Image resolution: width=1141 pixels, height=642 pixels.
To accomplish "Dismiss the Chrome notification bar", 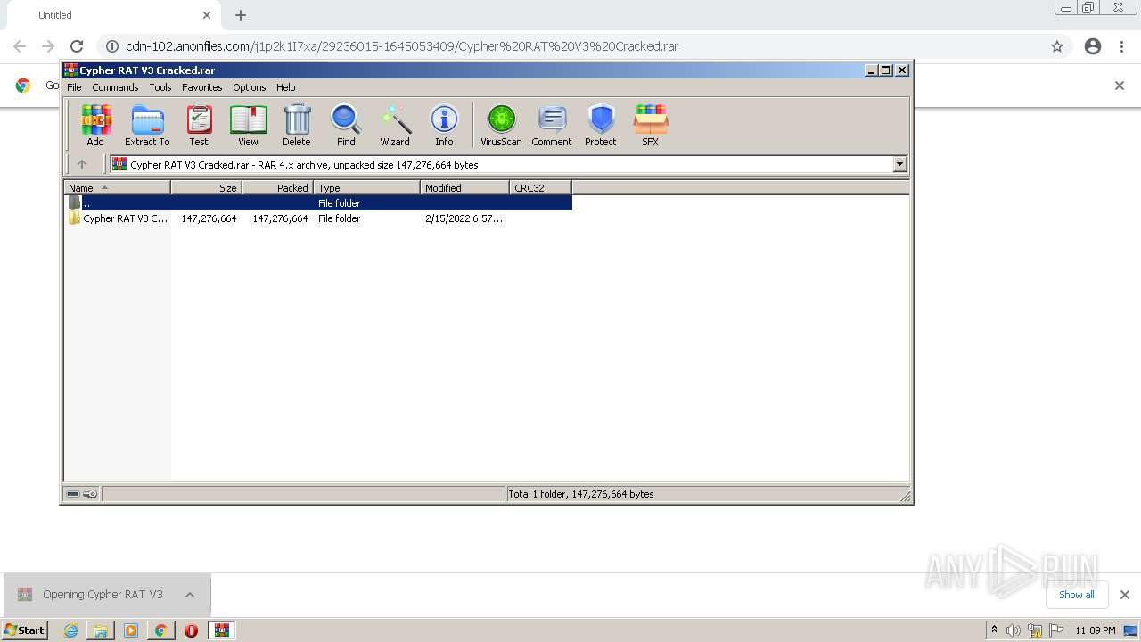I will tap(1120, 86).
